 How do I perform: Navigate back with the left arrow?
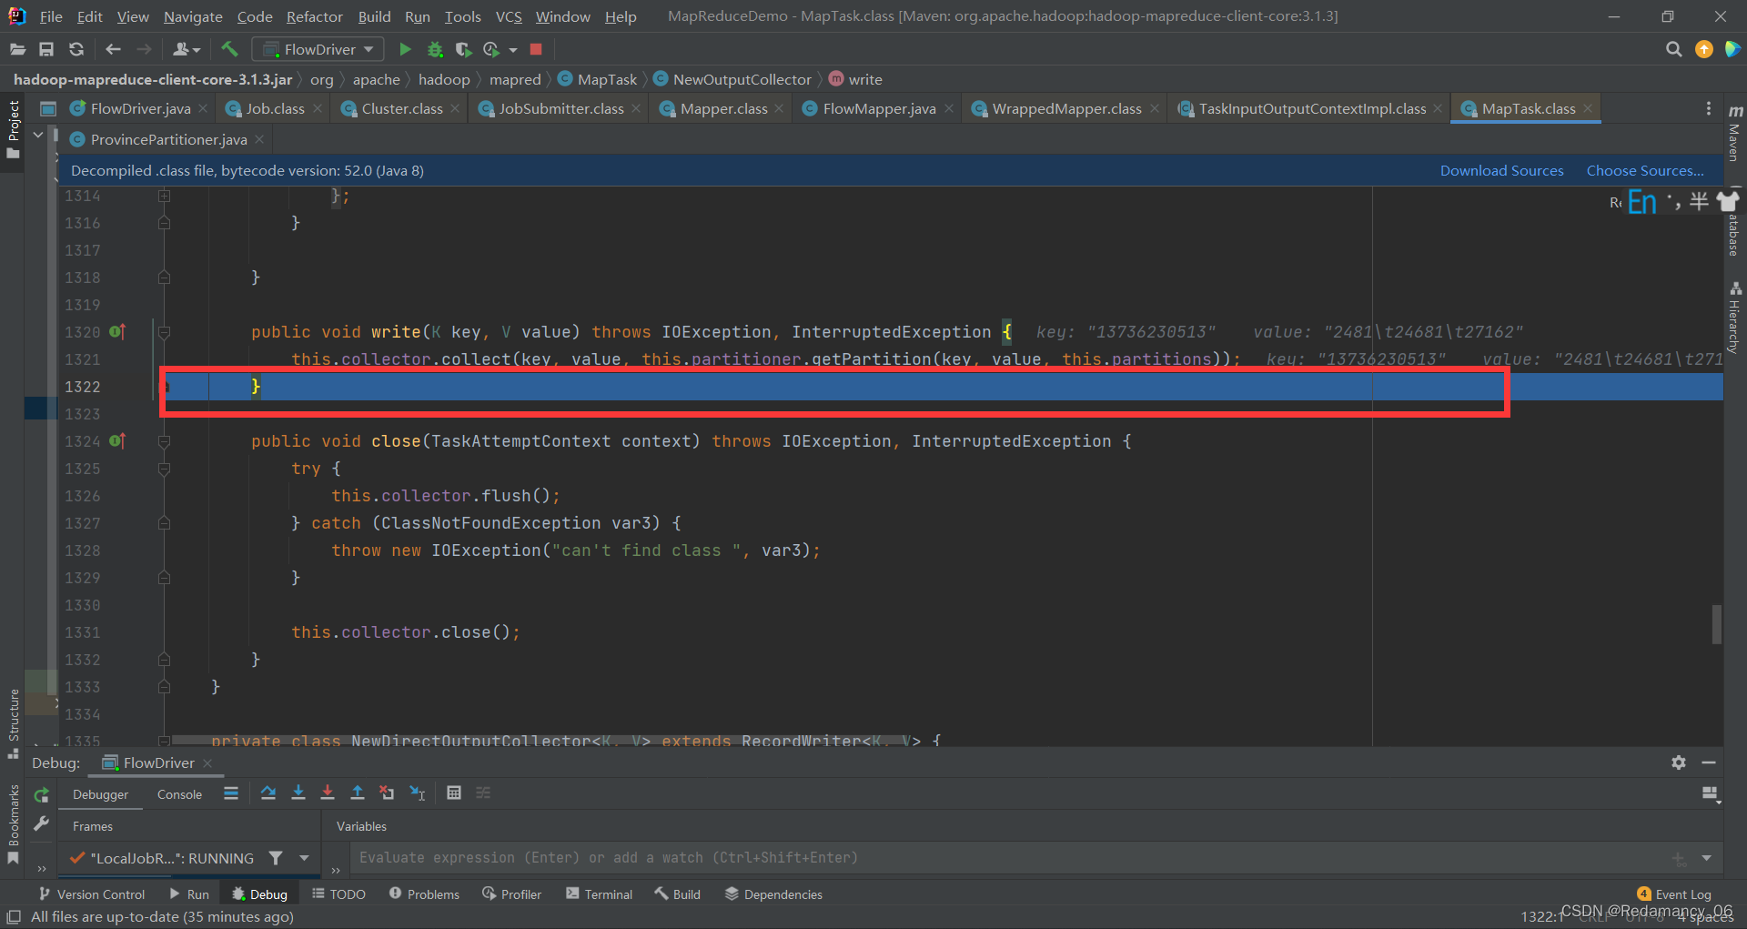(113, 49)
